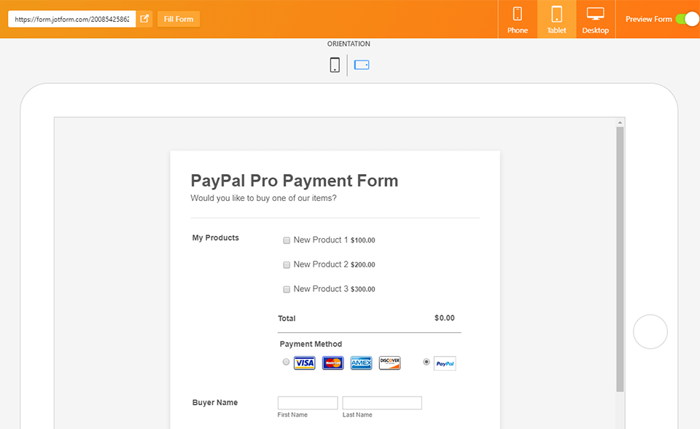Switch preview to Desktop mode
Screen dimensions: 700x429
click(595, 18)
